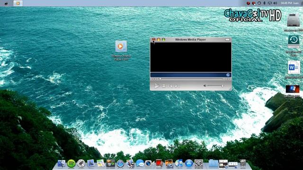Click the clock in the menu bar

[286, 3]
